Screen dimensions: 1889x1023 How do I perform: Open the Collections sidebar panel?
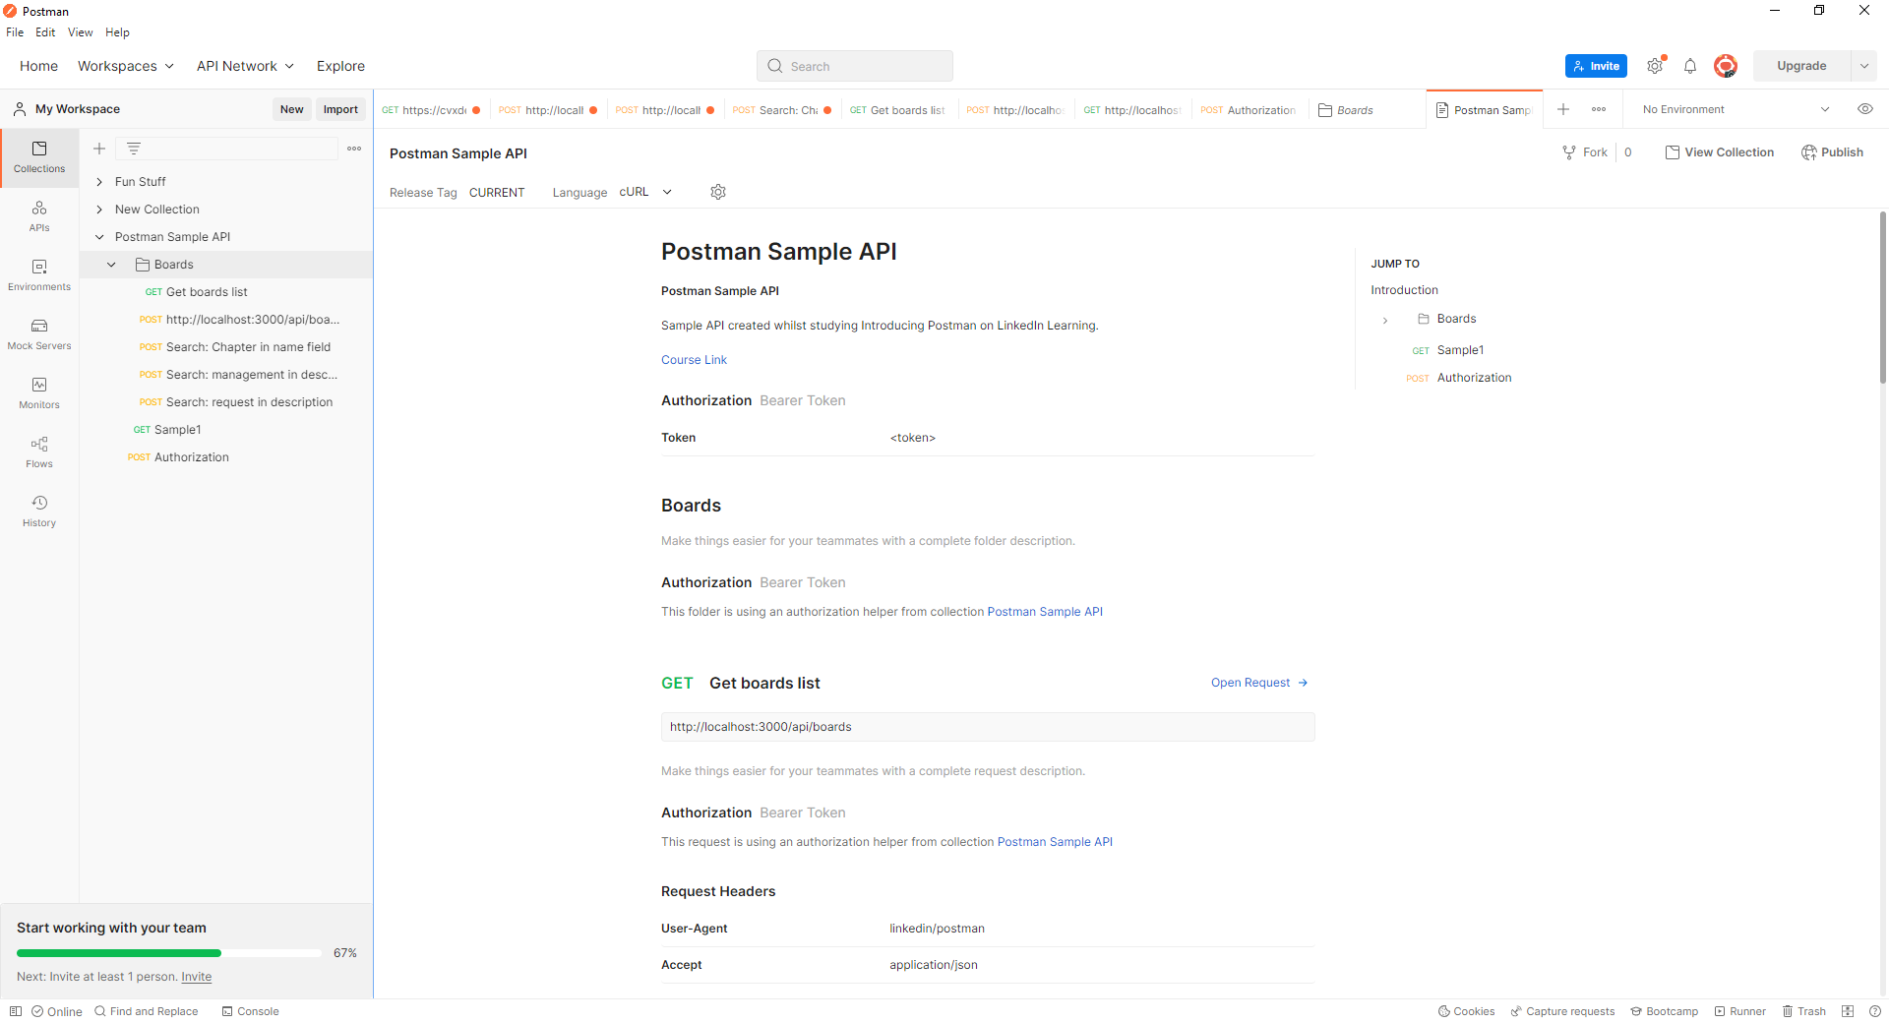point(39,157)
